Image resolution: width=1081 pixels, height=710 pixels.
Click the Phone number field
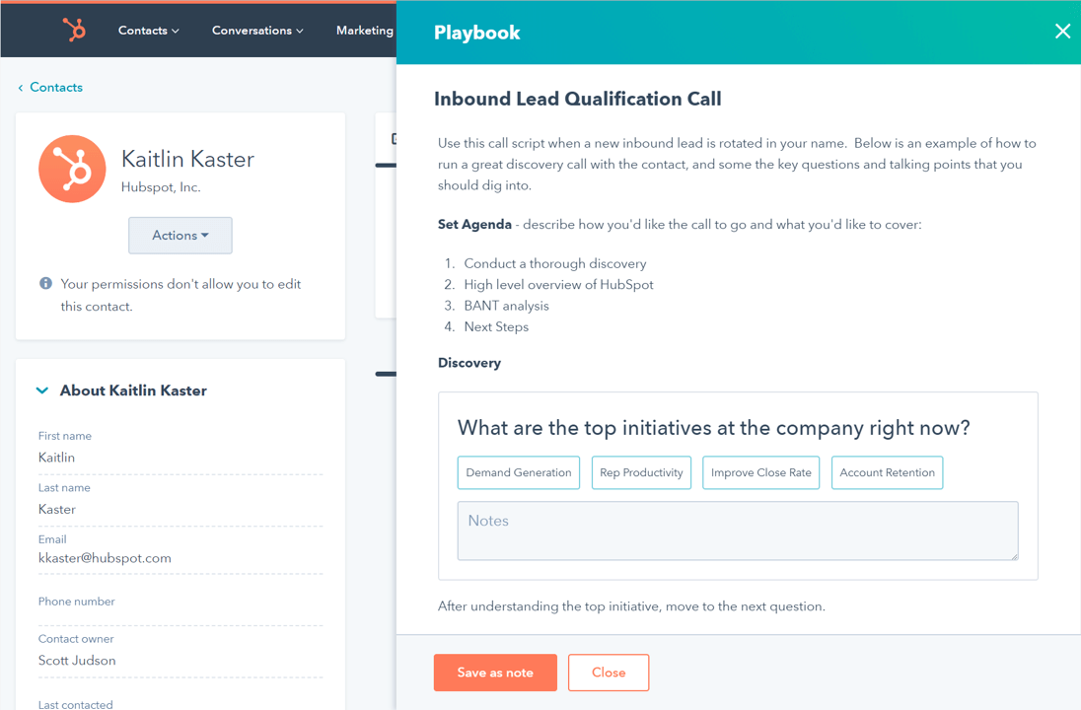coord(180,613)
